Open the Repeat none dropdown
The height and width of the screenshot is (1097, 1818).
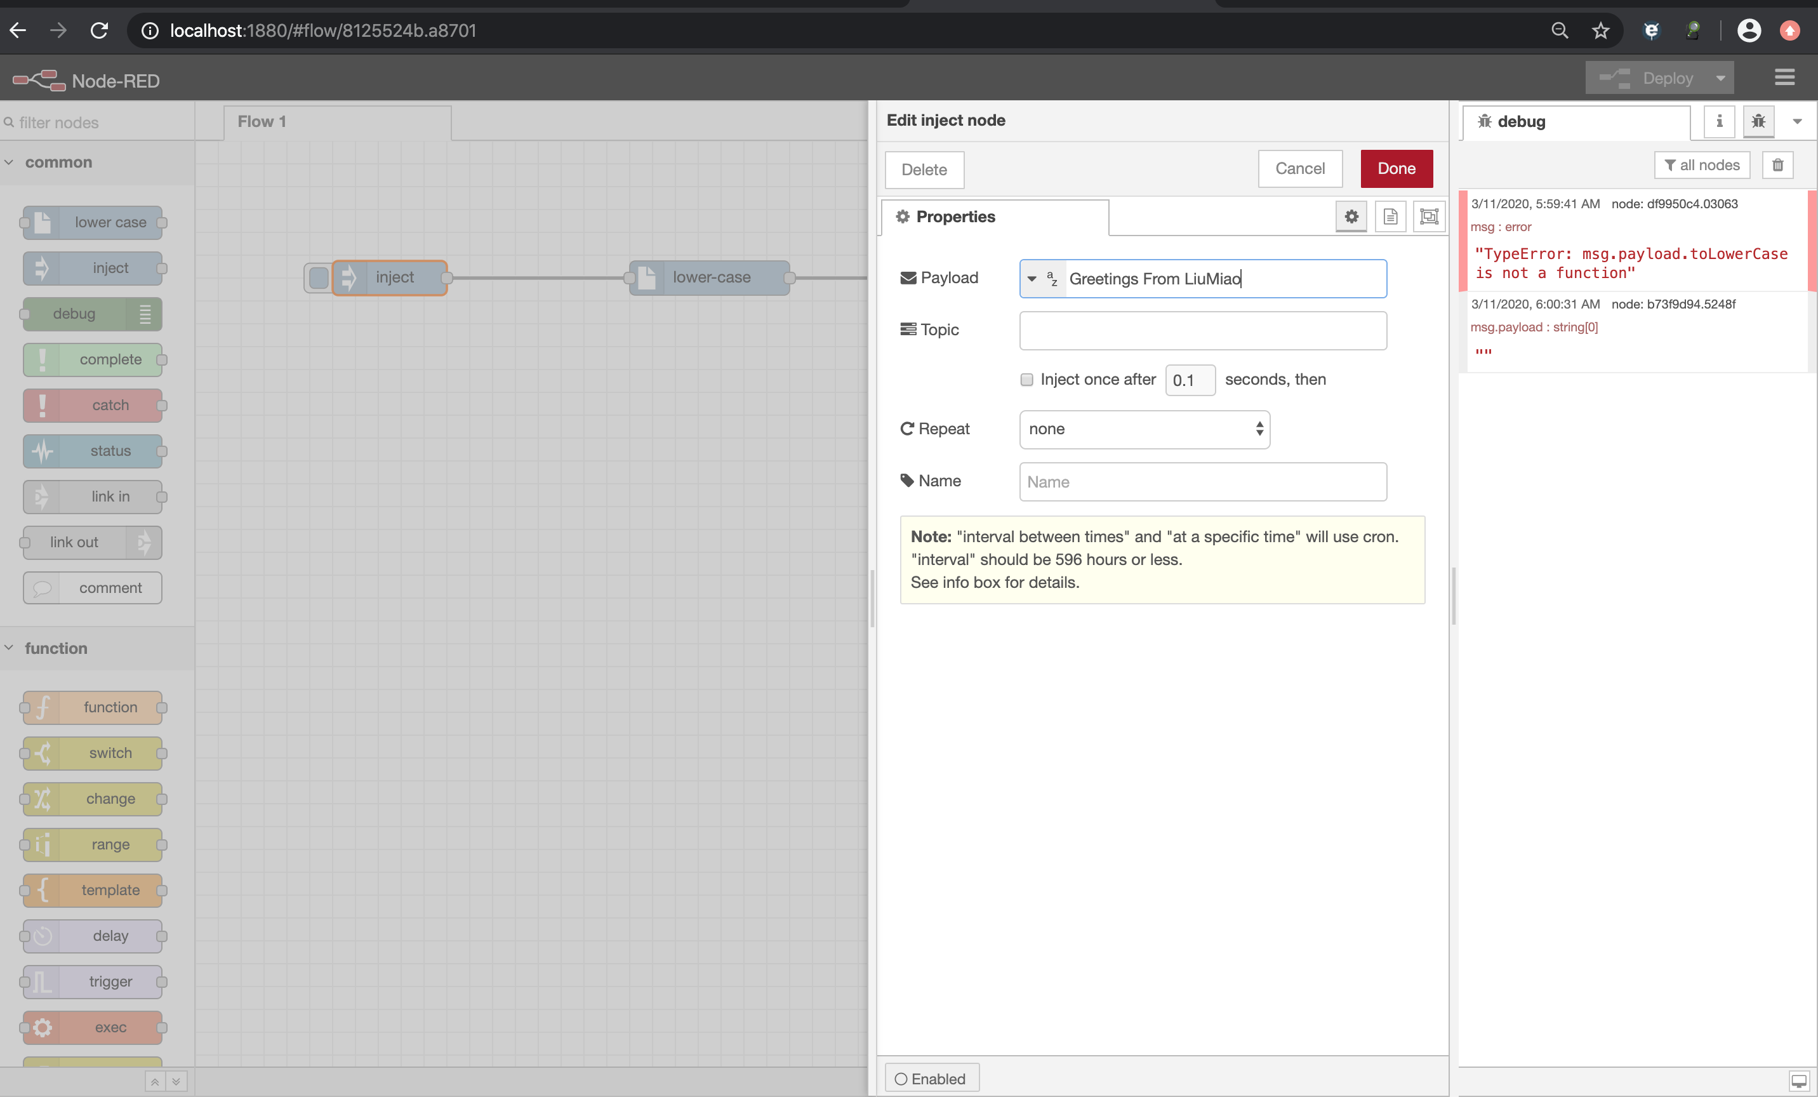(x=1144, y=429)
